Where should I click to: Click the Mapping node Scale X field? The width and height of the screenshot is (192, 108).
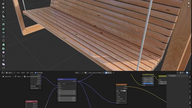click(67, 97)
